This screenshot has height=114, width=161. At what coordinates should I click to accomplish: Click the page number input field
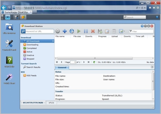(x=73, y=62)
